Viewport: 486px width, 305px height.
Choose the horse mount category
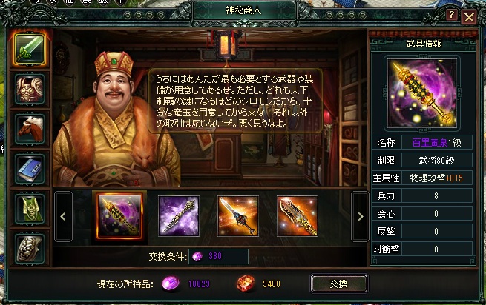(30, 129)
